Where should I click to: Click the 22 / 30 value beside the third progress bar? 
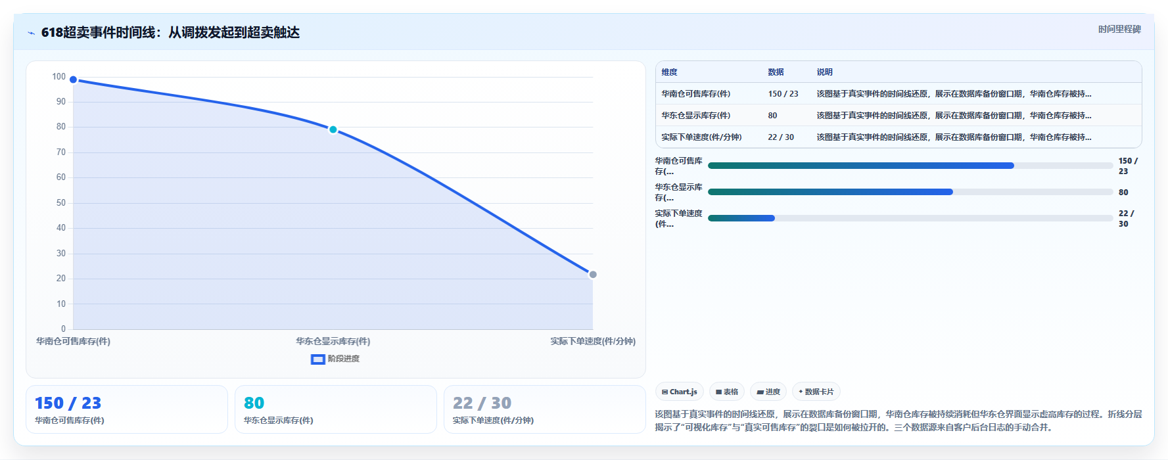tap(1127, 219)
